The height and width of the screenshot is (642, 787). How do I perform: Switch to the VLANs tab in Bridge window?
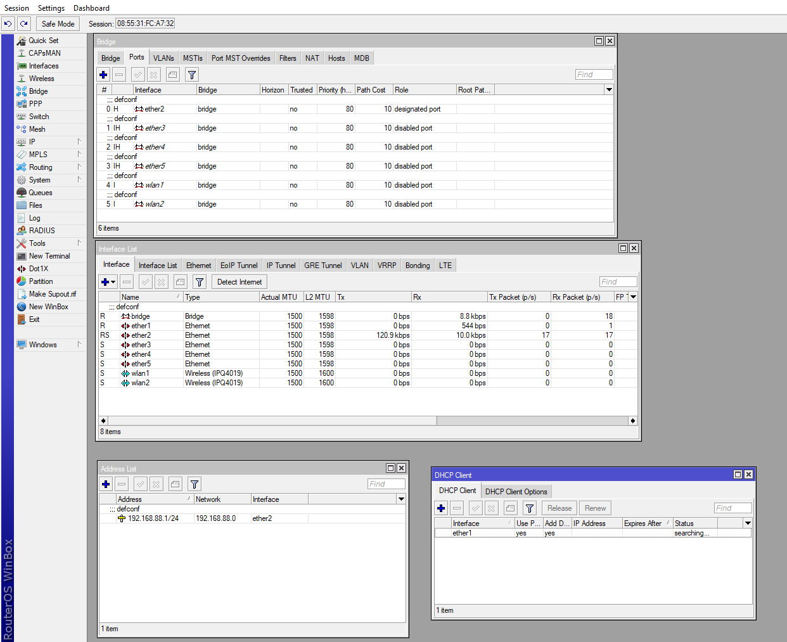click(x=163, y=58)
